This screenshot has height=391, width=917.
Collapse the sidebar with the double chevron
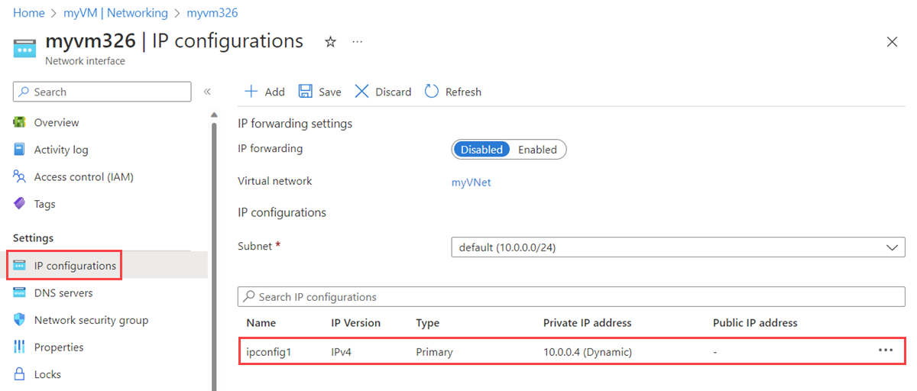point(206,92)
